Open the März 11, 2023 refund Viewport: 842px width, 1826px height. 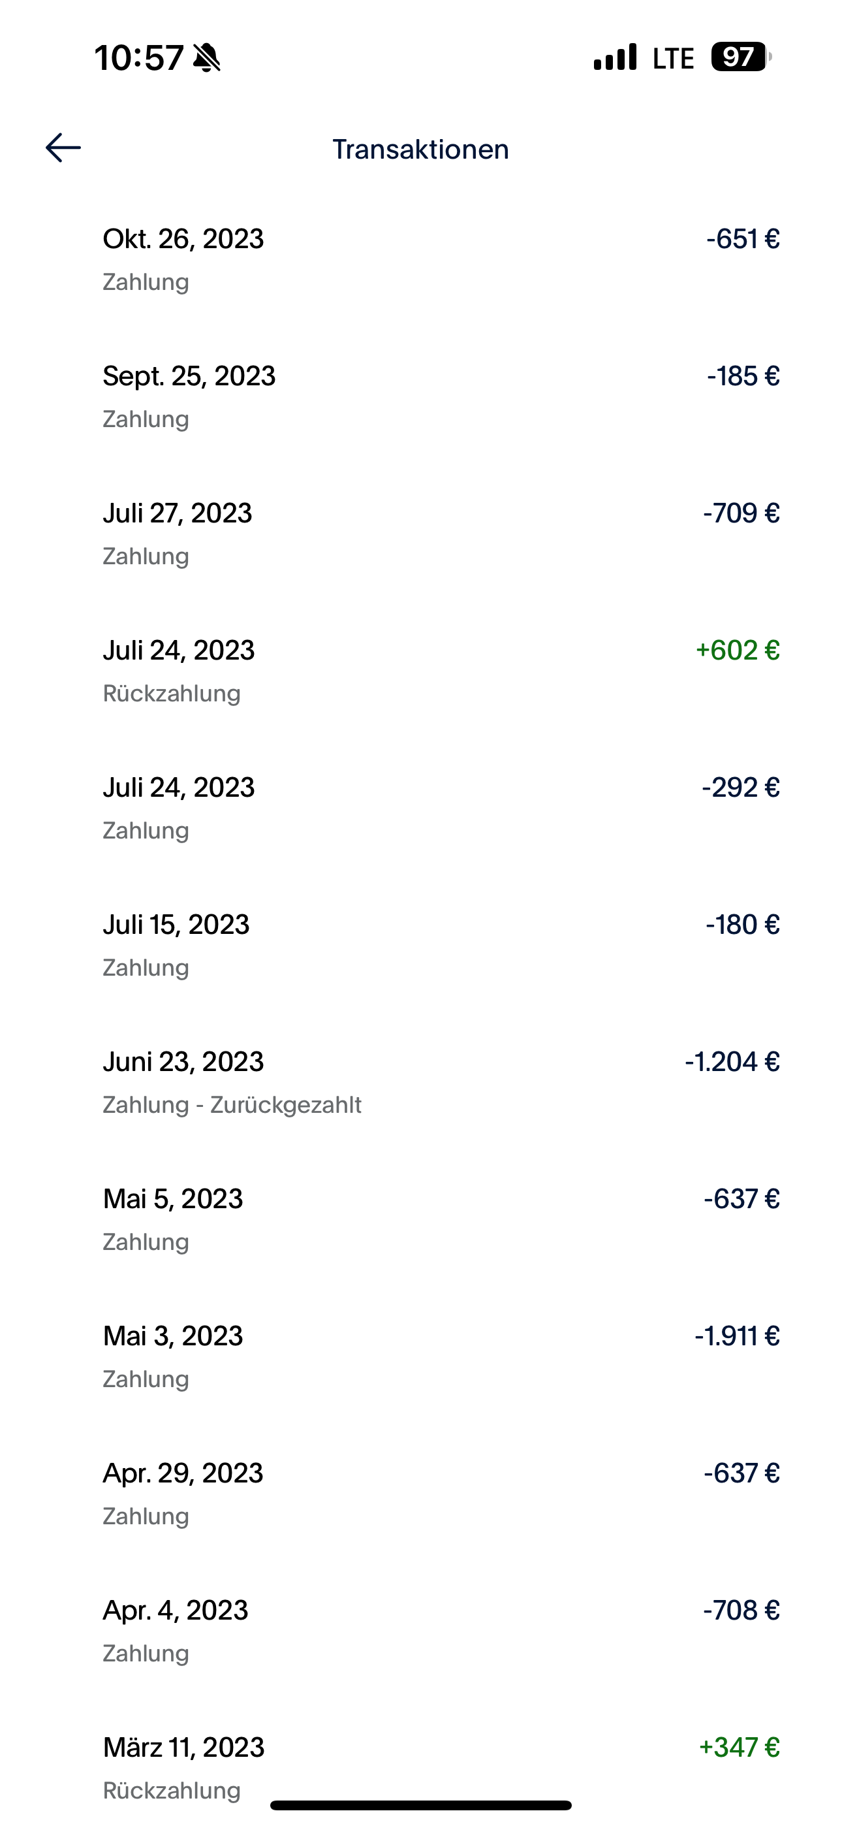pyautogui.click(x=439, y=1765)
